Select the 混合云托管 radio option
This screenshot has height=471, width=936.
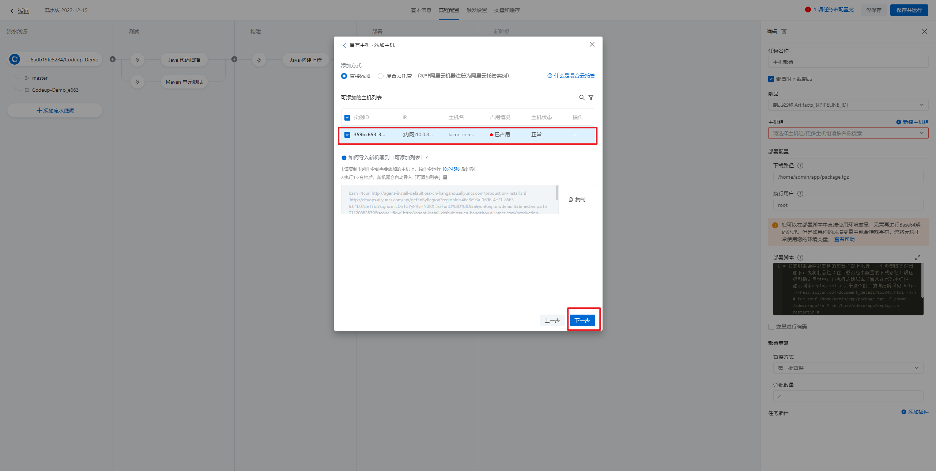coord(381,76)
